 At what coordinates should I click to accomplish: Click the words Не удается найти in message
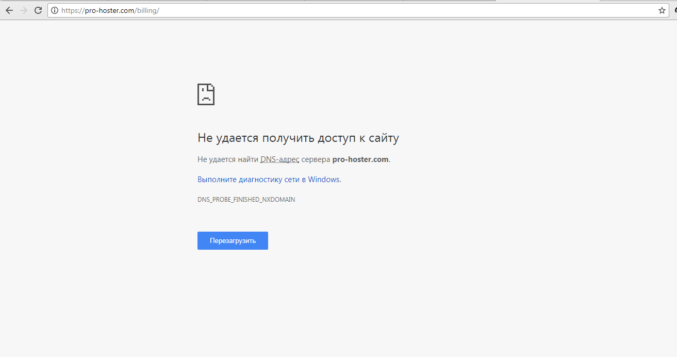(227, 159)
